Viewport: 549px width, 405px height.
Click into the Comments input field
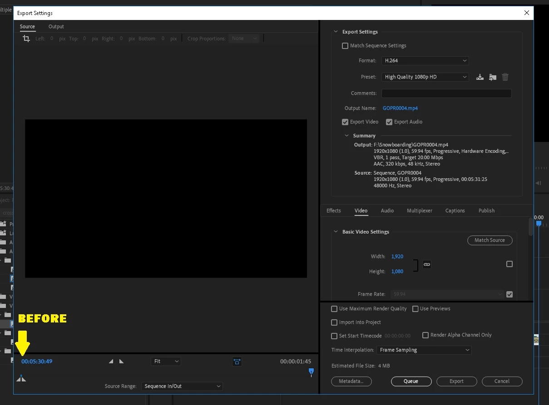pos(446,93)
